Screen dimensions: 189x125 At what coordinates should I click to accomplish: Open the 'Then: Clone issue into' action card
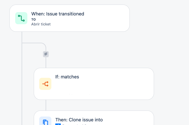[94, 118]
